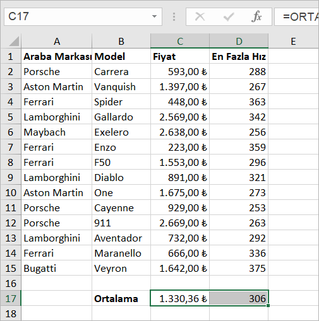The width and height of the screenshot is (319, 321).
Task: Select the Bugatti cell
Action: (57, 268)
